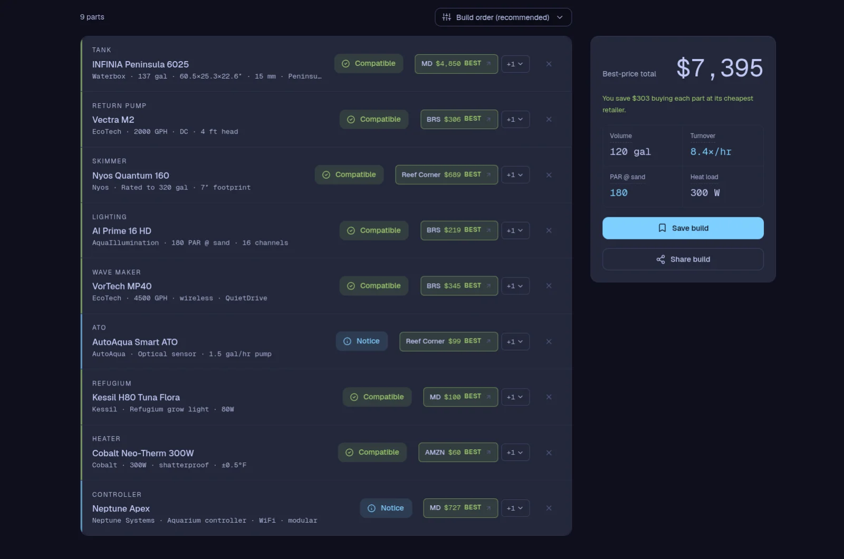Click the You save $303 message

[x=678, y=104]
